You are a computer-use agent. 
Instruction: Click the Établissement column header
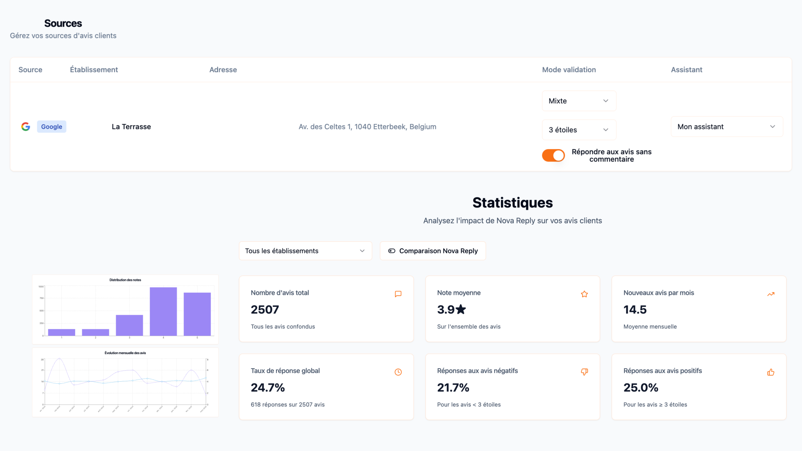94,70
